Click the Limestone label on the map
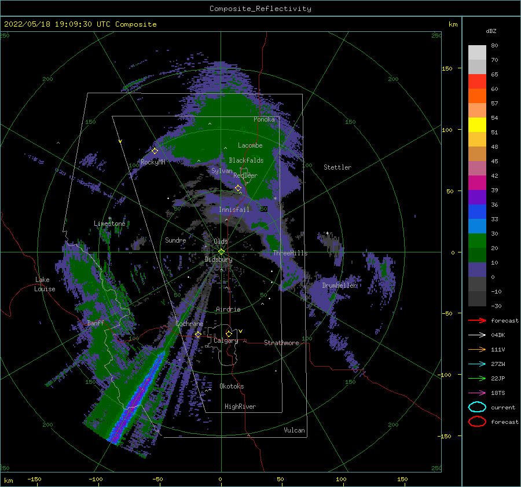 click(x=109, y=224)
